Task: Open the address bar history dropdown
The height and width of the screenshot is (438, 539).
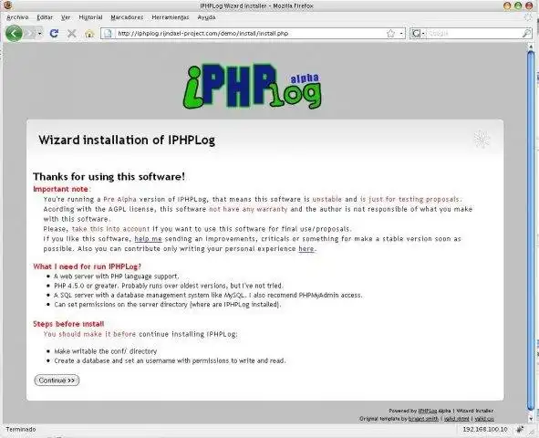Action: (x=401, y=34)
